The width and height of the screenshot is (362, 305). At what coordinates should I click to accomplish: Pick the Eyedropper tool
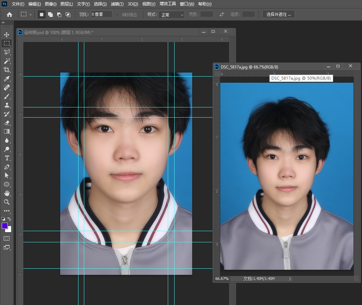pyautogui.click(x=7, y=79)
